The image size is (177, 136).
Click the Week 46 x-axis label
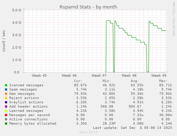69,76
